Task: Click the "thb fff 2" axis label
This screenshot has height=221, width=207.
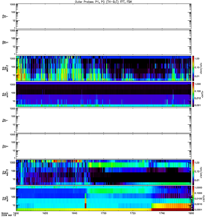Action: (5, 42)
